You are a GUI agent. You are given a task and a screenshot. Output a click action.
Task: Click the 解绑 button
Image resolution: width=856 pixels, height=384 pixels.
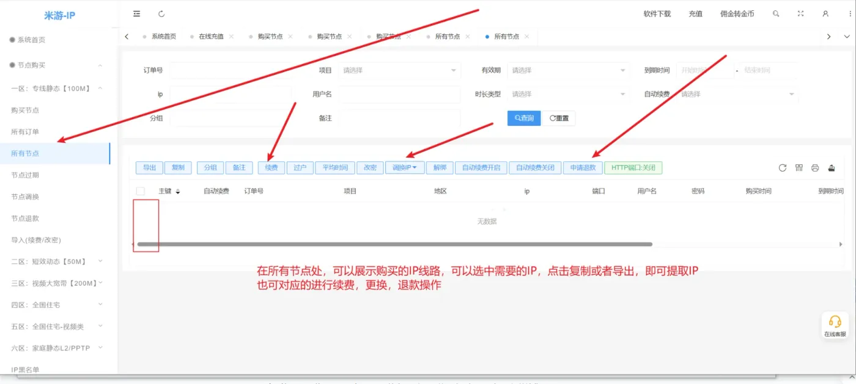click(x=440, y=167)
